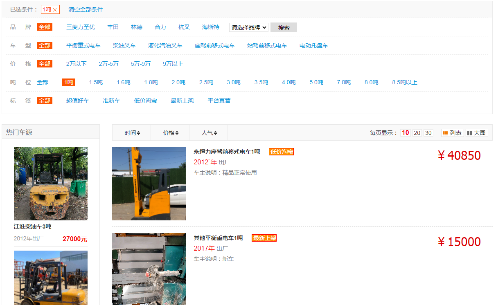
Task: Choose vehicle type 电动托盘车
Action: click(314, 45)
